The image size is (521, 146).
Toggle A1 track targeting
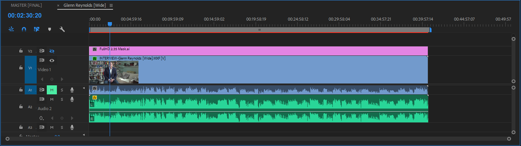click(x=31, y=90)
